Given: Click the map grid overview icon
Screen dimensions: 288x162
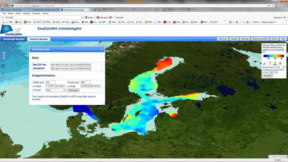Looking at the screenshot, I should 3,66.
